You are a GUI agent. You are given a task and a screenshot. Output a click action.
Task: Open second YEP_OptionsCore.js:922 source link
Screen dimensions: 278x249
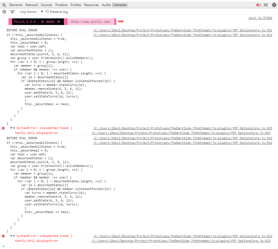point(183,143)
